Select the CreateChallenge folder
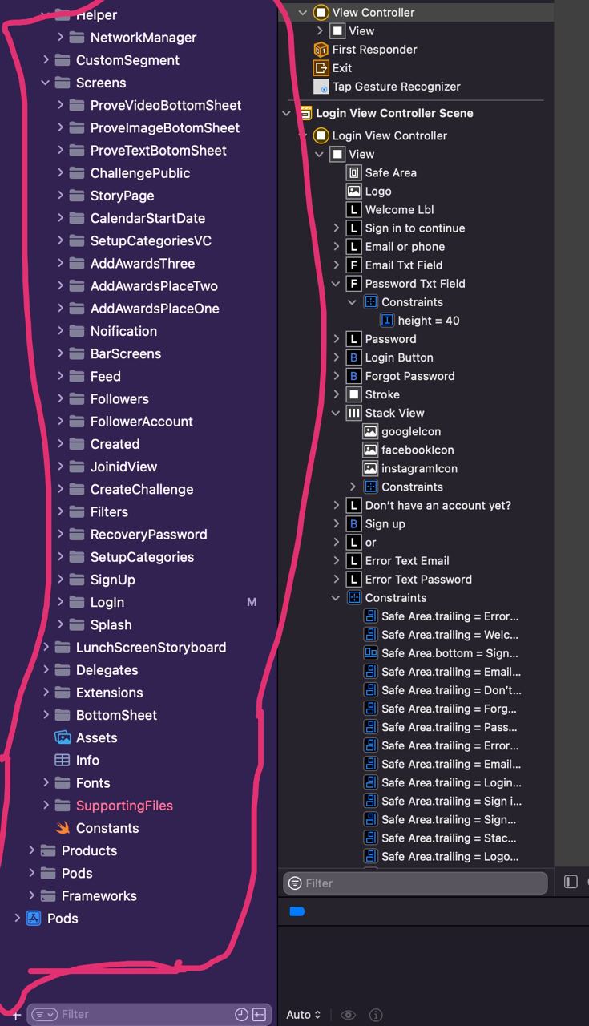Image resolution: width=589 pixels, height=1026 pixels. [142, 489]
